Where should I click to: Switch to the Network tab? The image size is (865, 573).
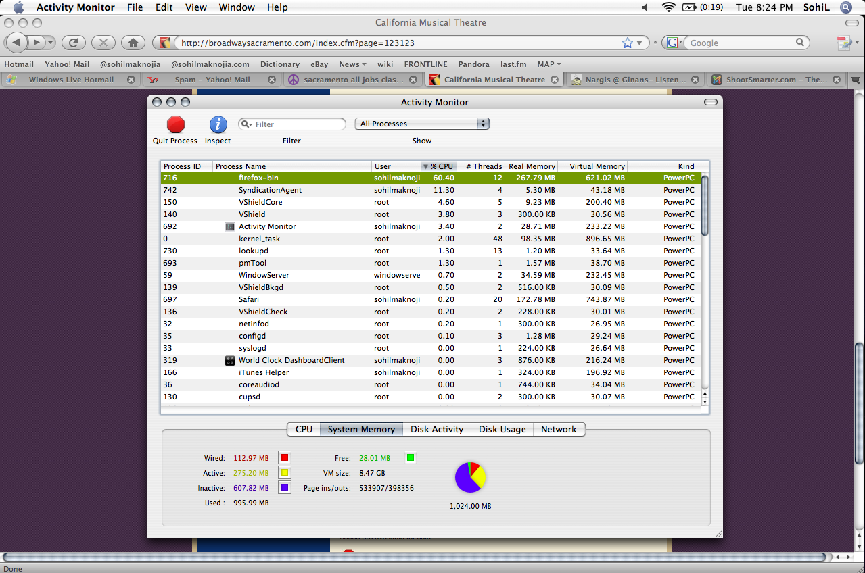[x=559, y=429]
